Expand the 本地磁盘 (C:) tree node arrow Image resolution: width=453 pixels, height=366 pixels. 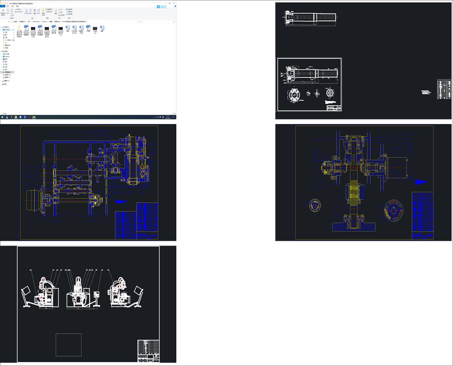coord(2,72)
